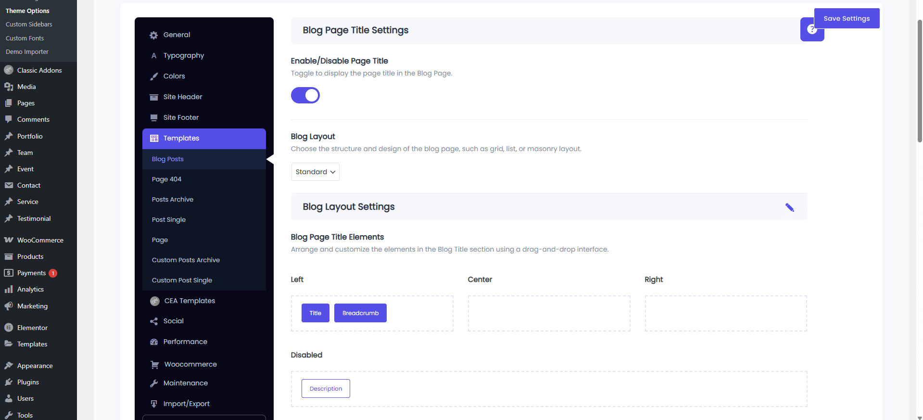Select Post Single in the templates submenu
This screenshot has width=923, height=420.
(x=169, y=220)
